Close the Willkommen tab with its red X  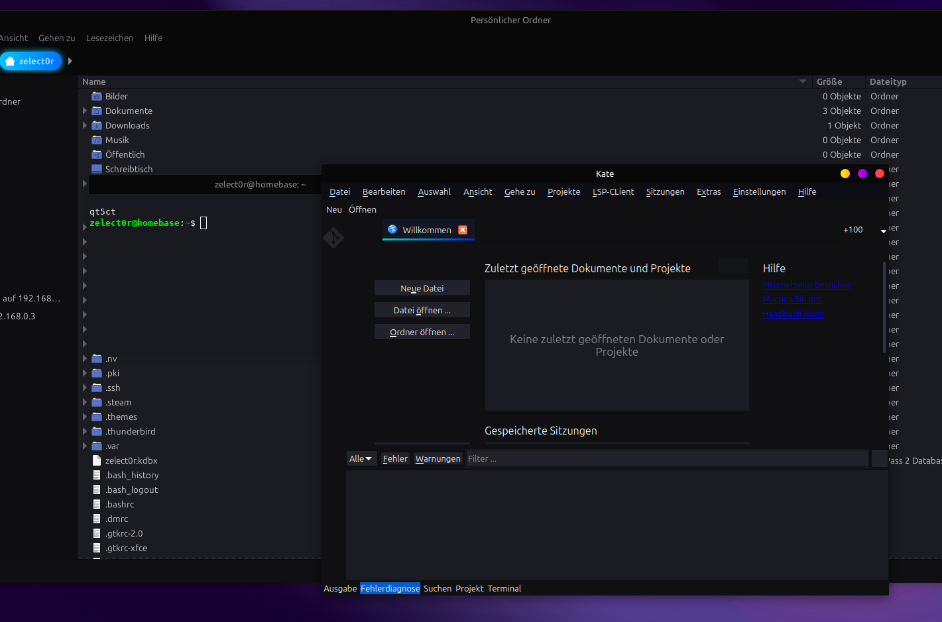click(463, 230)
